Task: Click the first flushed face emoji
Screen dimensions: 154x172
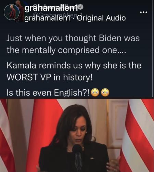Action: (95, 93)
